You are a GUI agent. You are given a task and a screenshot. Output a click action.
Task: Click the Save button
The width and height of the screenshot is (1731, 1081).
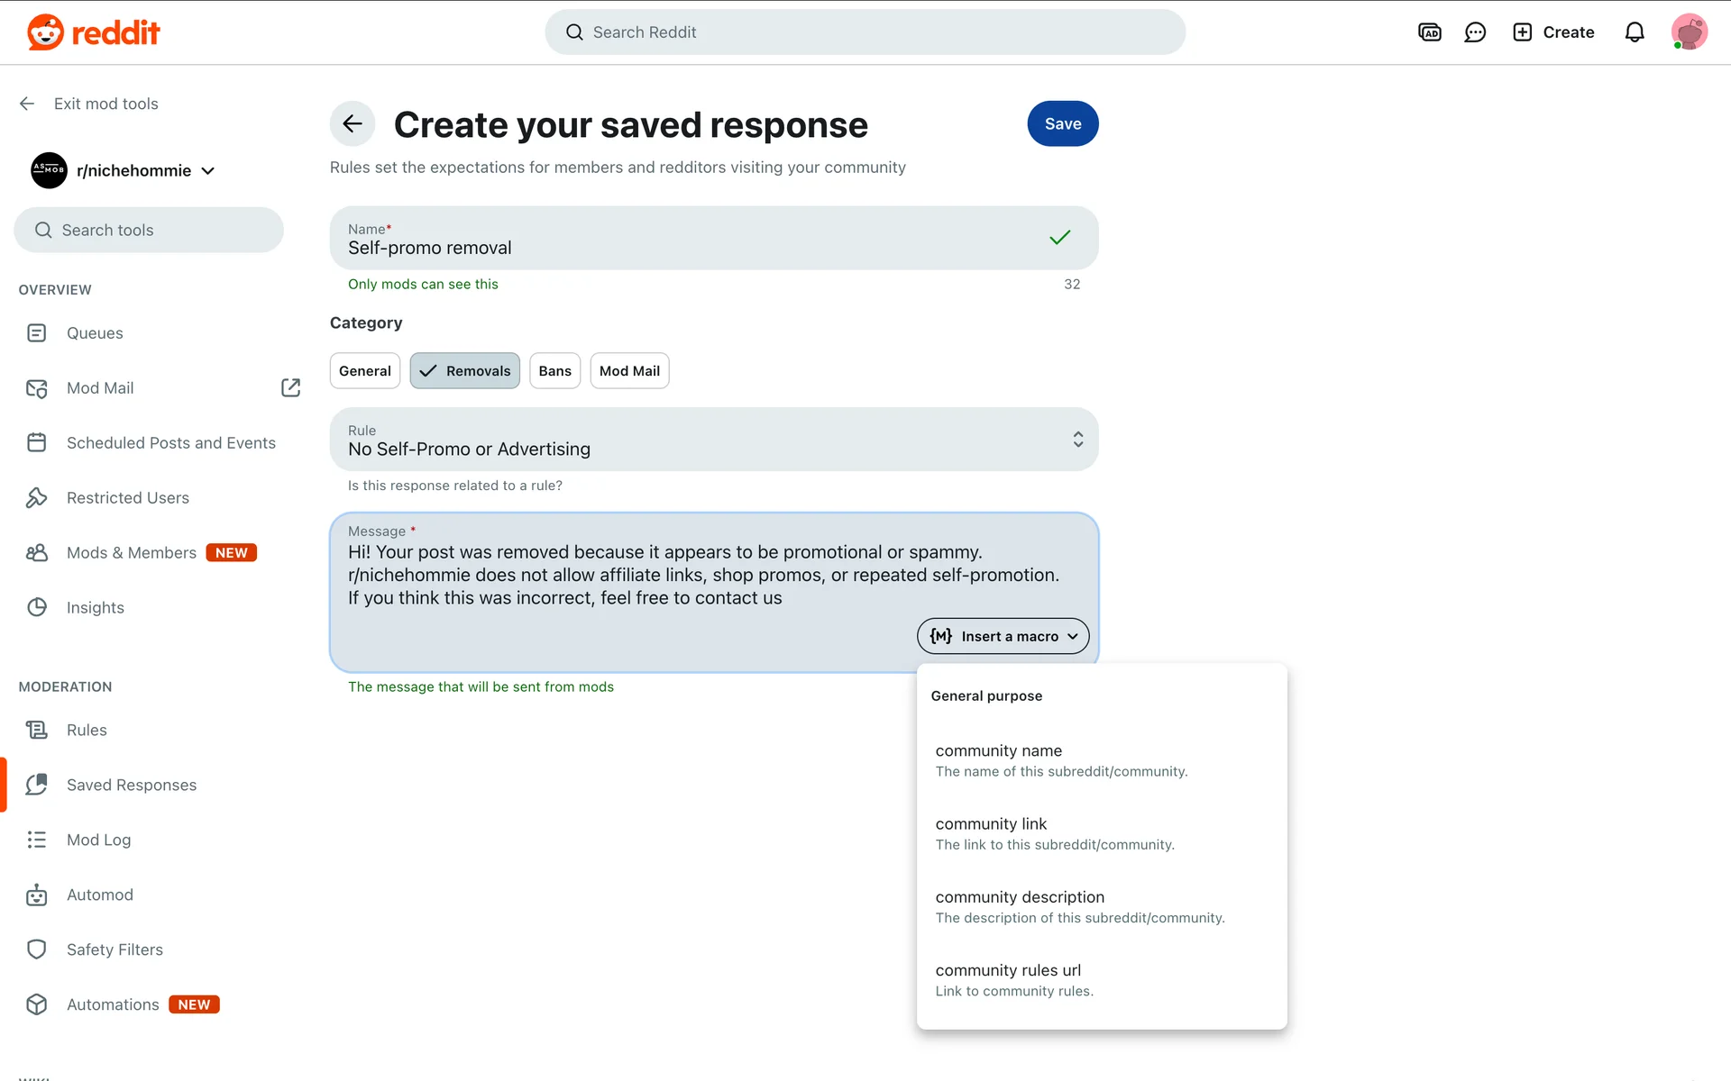tap(1062, 124)
